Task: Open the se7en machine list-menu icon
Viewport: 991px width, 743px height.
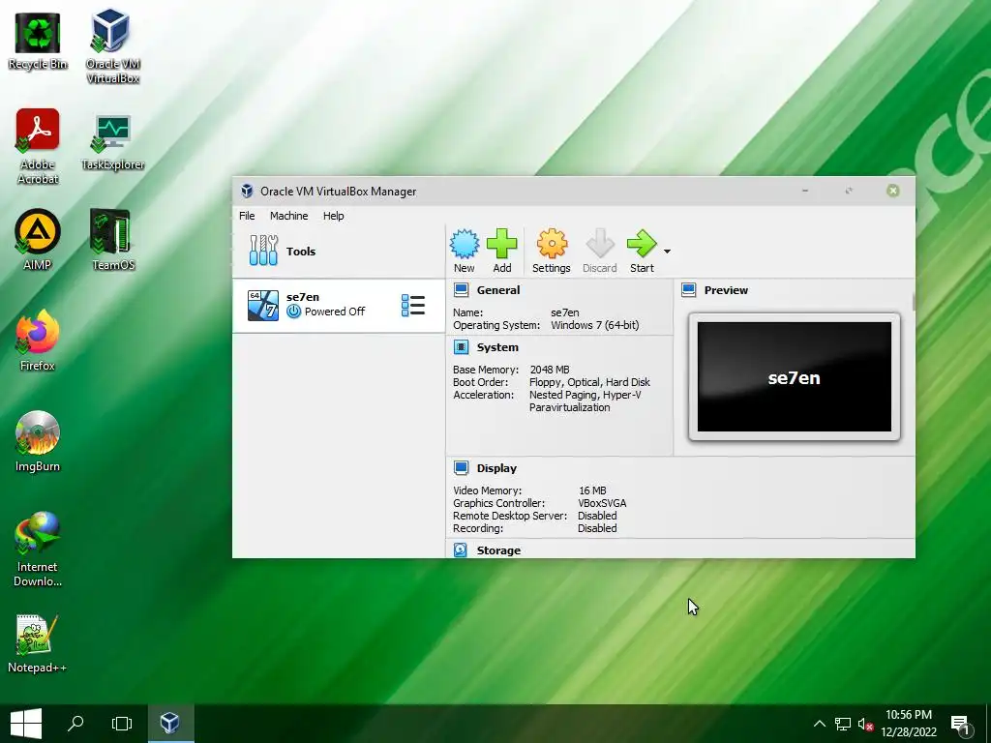Action: pyautogui.click(x=413, y=305)
